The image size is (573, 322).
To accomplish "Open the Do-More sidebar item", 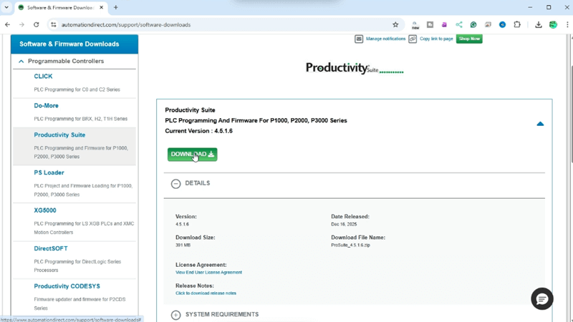I will [x=46, y=105].
